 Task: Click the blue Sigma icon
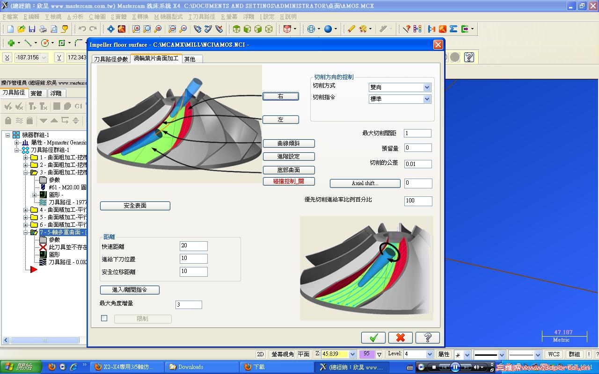453,29
